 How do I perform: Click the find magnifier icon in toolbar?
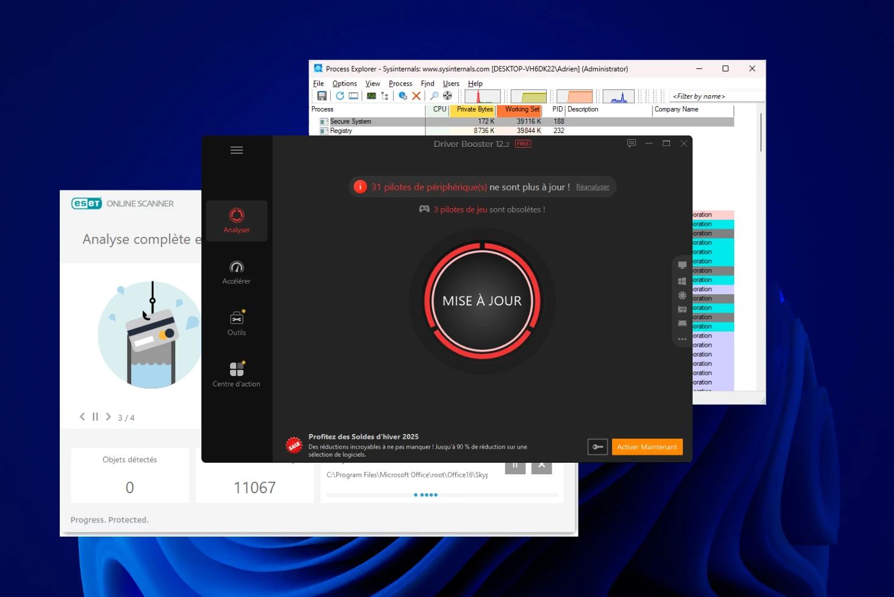click(434, 96)
